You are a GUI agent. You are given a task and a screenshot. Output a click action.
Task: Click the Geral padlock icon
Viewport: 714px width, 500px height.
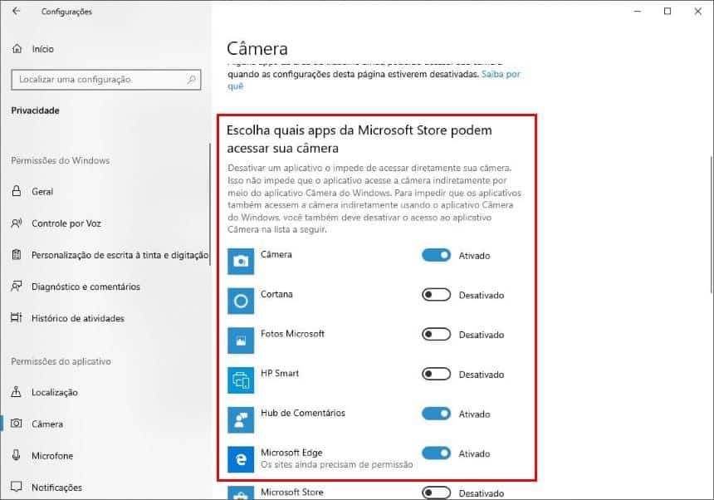17,191
